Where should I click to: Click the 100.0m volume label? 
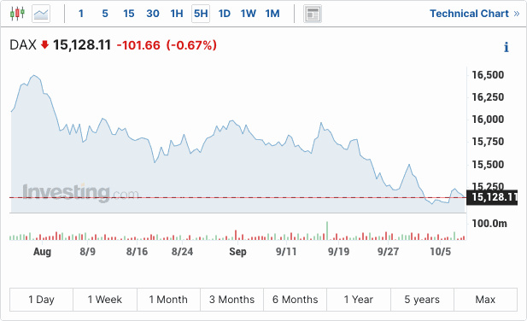point(489,224)
